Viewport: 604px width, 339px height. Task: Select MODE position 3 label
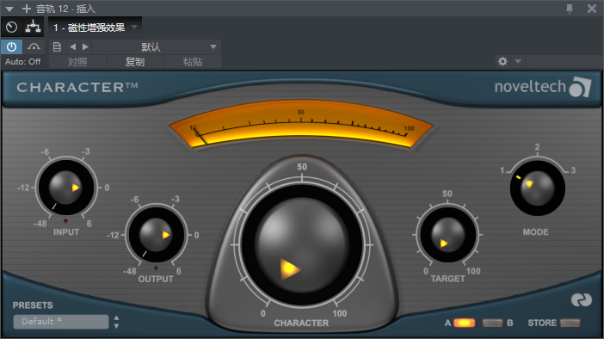[x=573, y=170]
